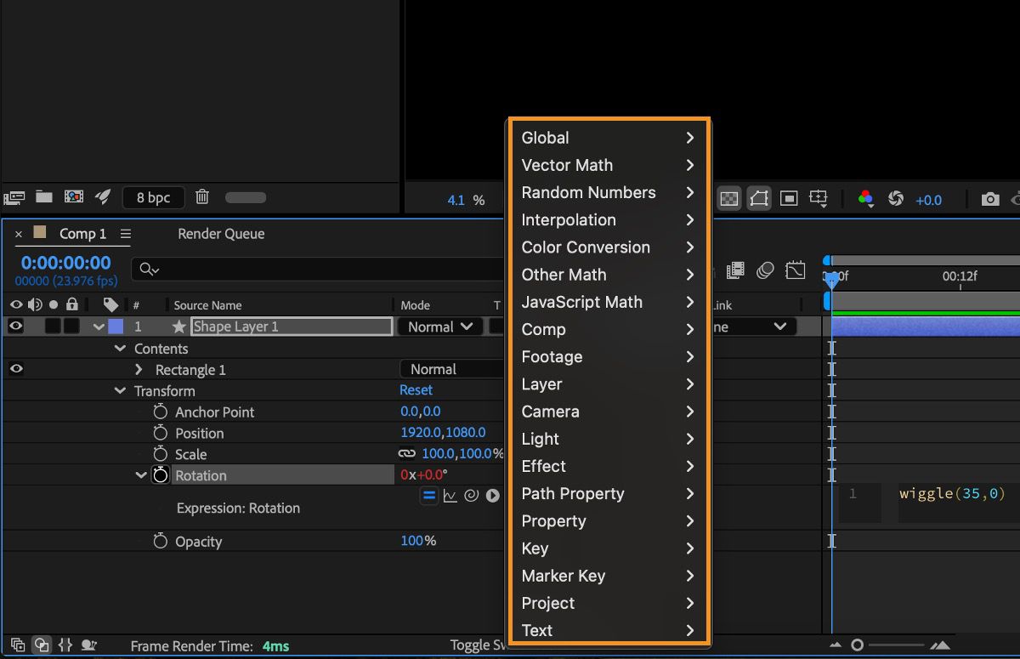Image resolution: width=1020 pixels, height=659 pixels.
Task: Expand the Rectangle 1 group
Action: 139,370
